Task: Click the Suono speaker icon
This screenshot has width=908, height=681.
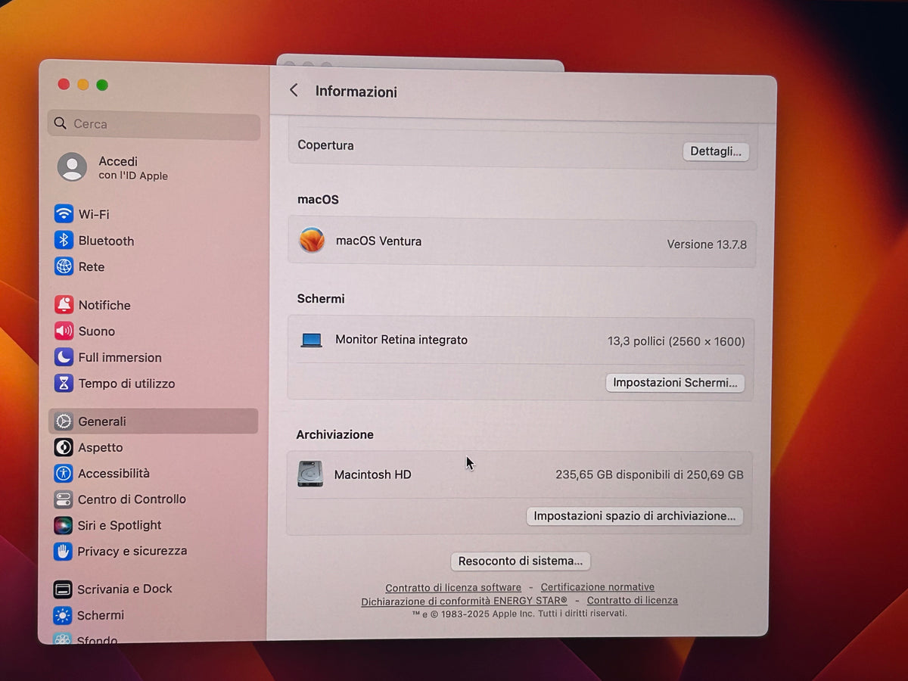Action: coord(64,331)
